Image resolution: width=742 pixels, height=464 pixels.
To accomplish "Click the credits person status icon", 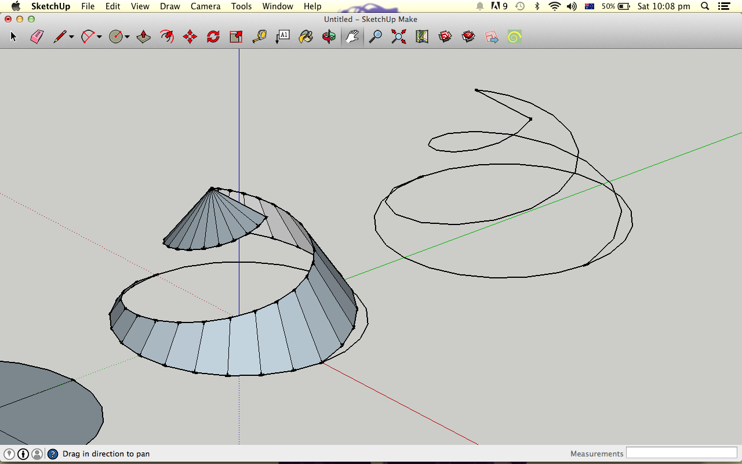I will tap(23, 454).
